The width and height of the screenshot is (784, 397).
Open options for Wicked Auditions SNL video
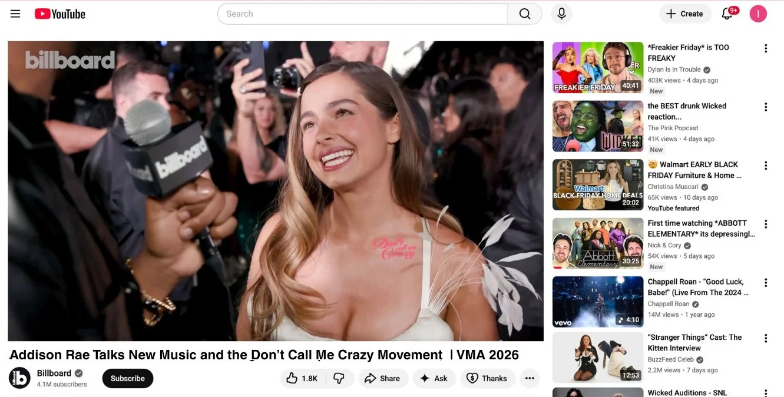[x=766, y=393]
